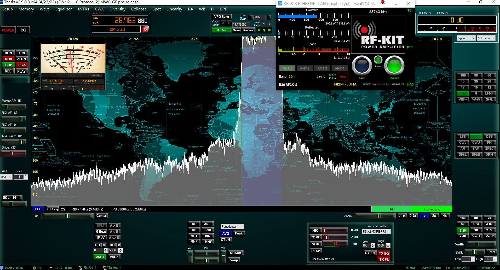Increase tune step with plus button
The image size is (500, 270).
269,17
